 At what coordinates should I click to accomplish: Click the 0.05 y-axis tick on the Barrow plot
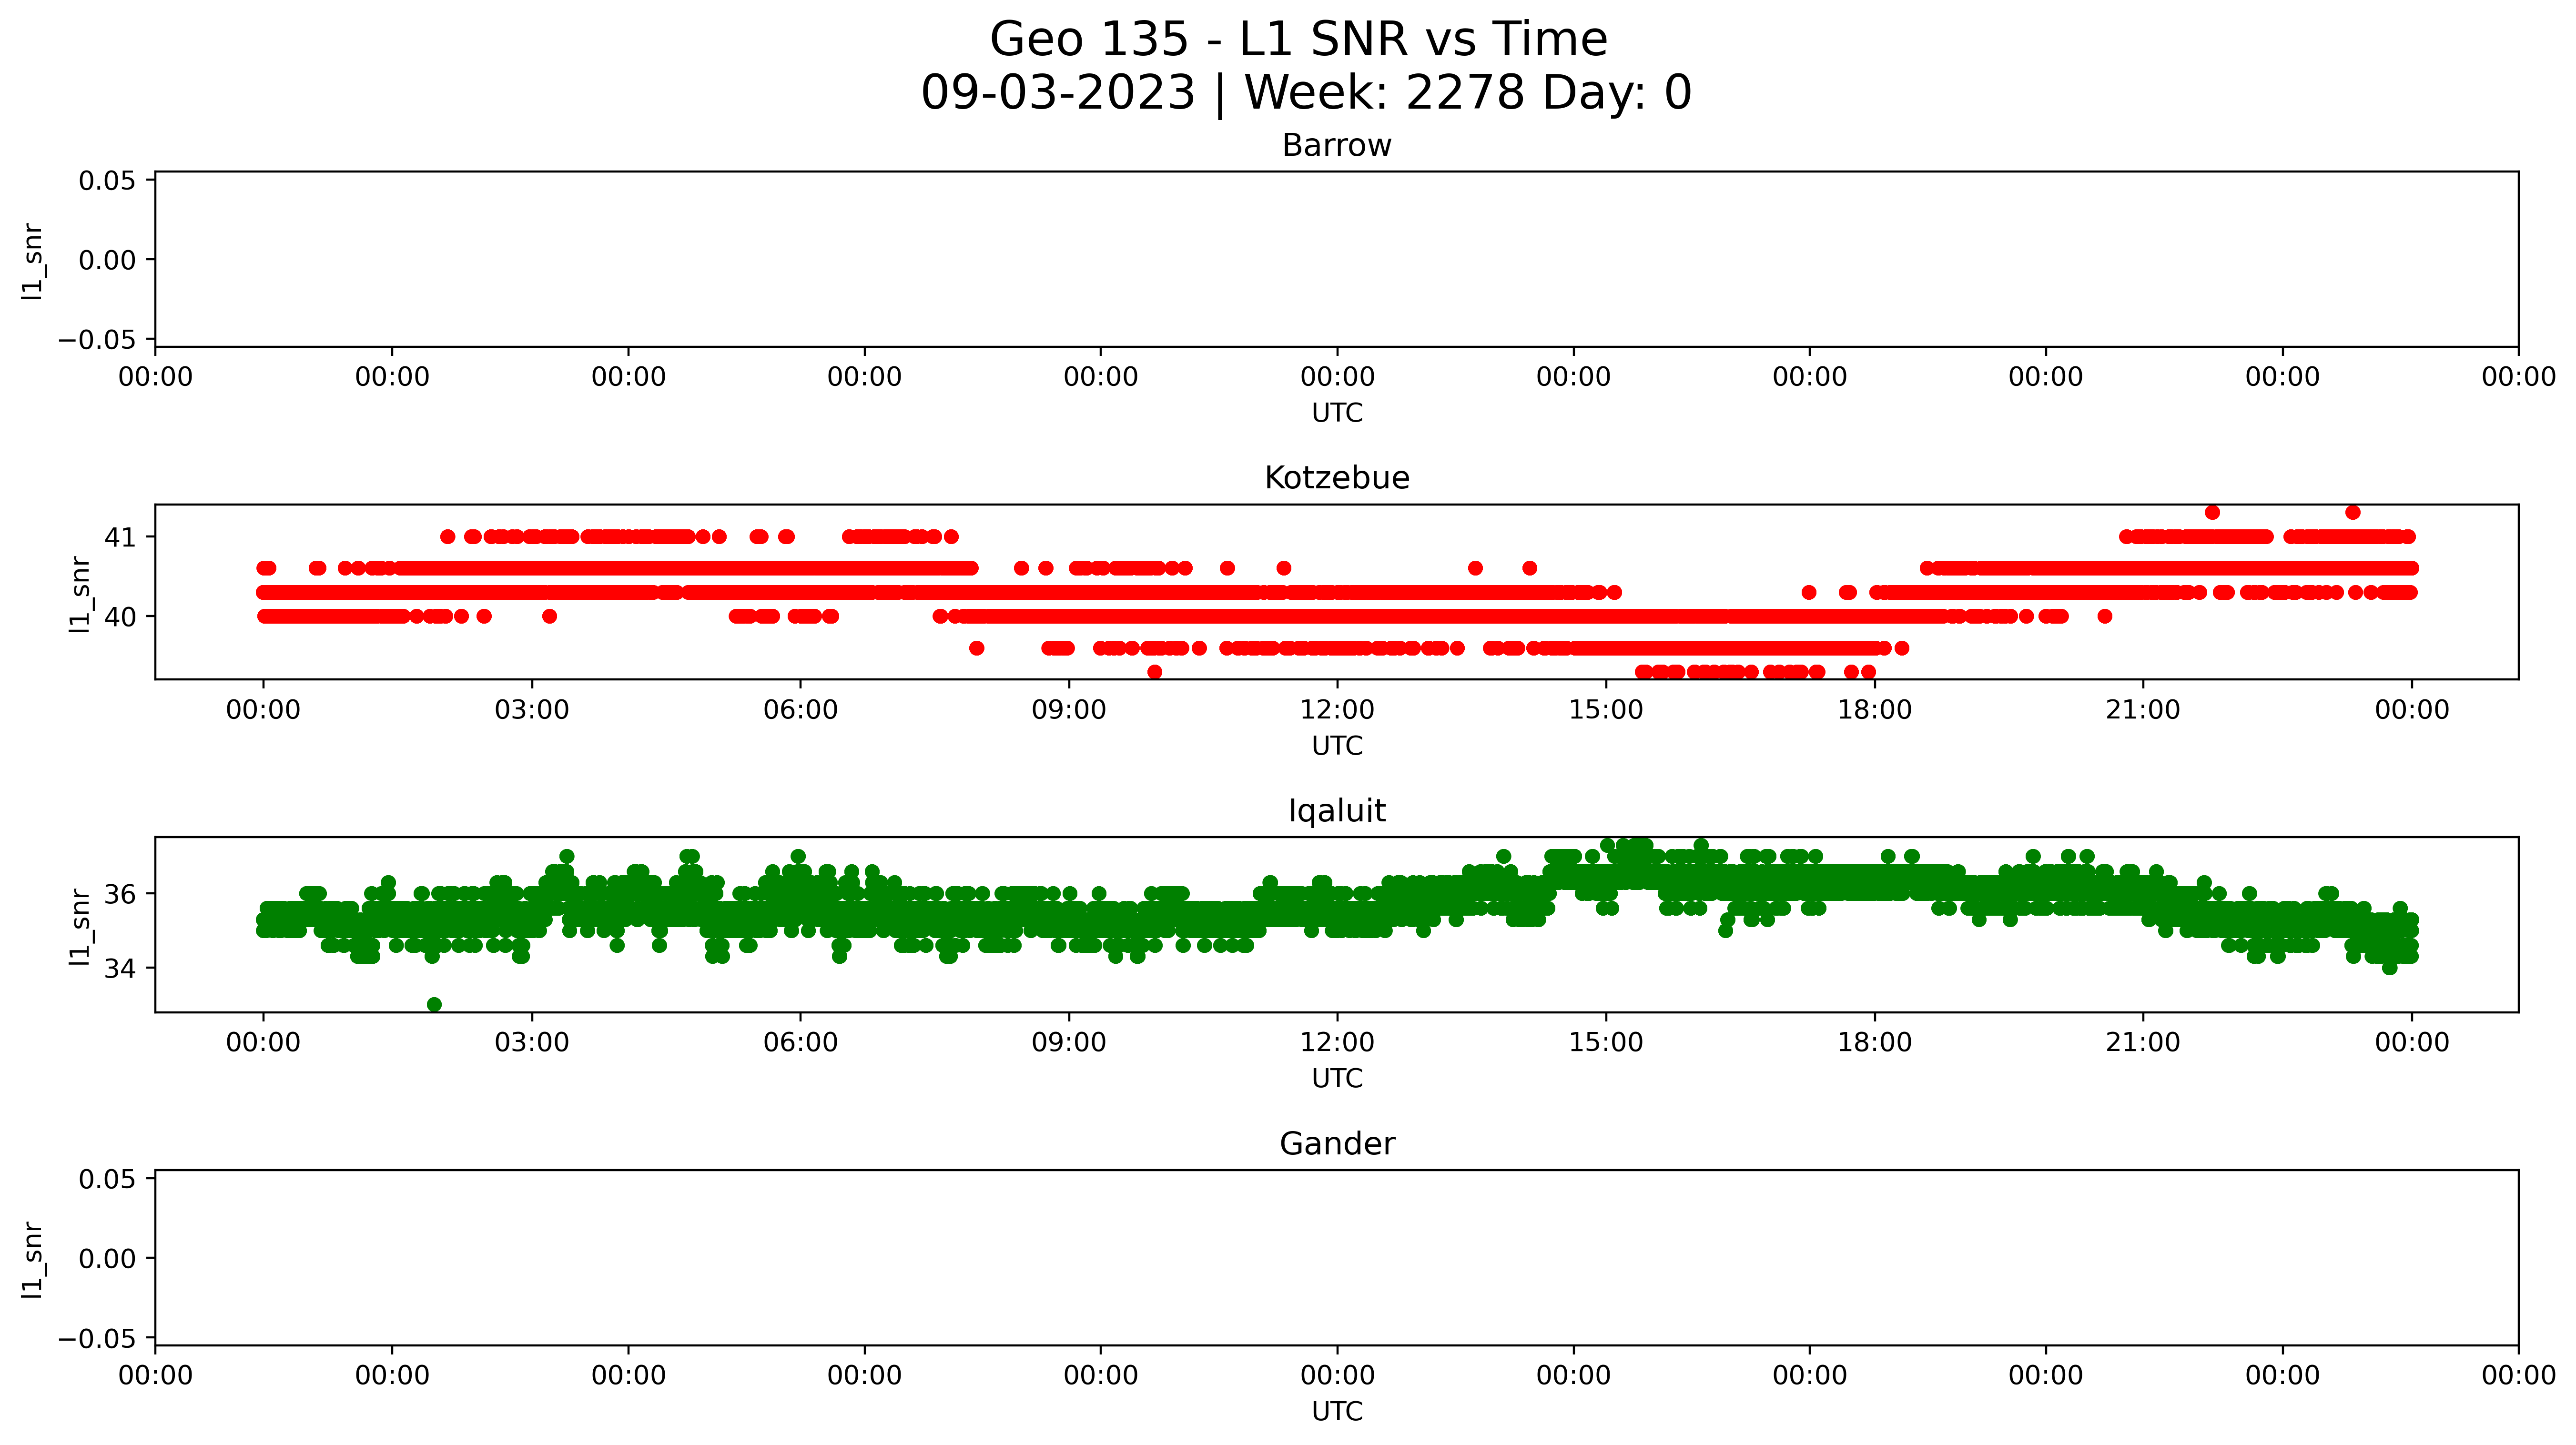coord(107,181)
